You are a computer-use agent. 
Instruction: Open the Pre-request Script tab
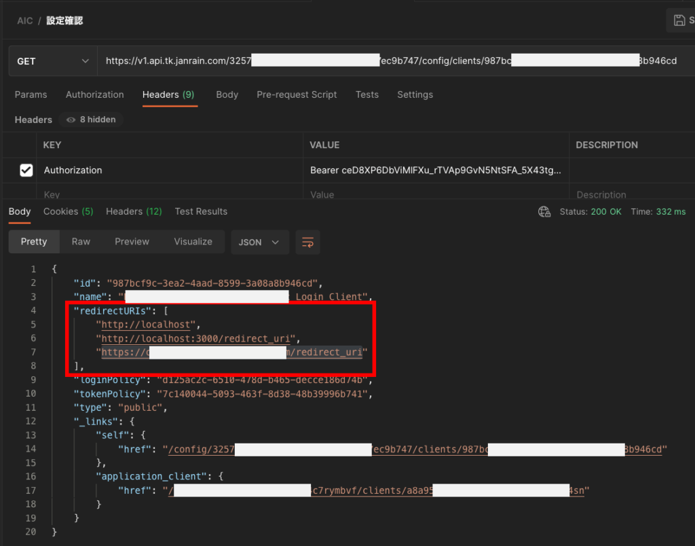click(297, 94)
